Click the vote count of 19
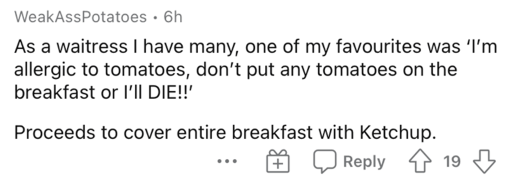 (x=451, y=162)
